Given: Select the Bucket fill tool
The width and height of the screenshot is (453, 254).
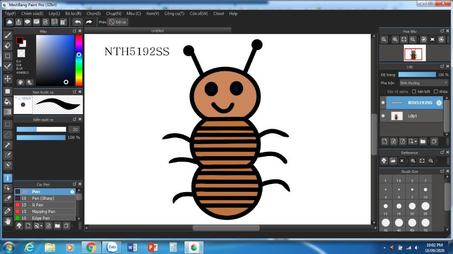Looking at the screenshot, I should click(x=8, y=101).
